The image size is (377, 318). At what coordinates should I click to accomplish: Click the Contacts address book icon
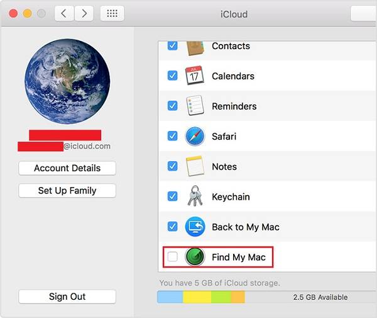[x=195, y=48]
